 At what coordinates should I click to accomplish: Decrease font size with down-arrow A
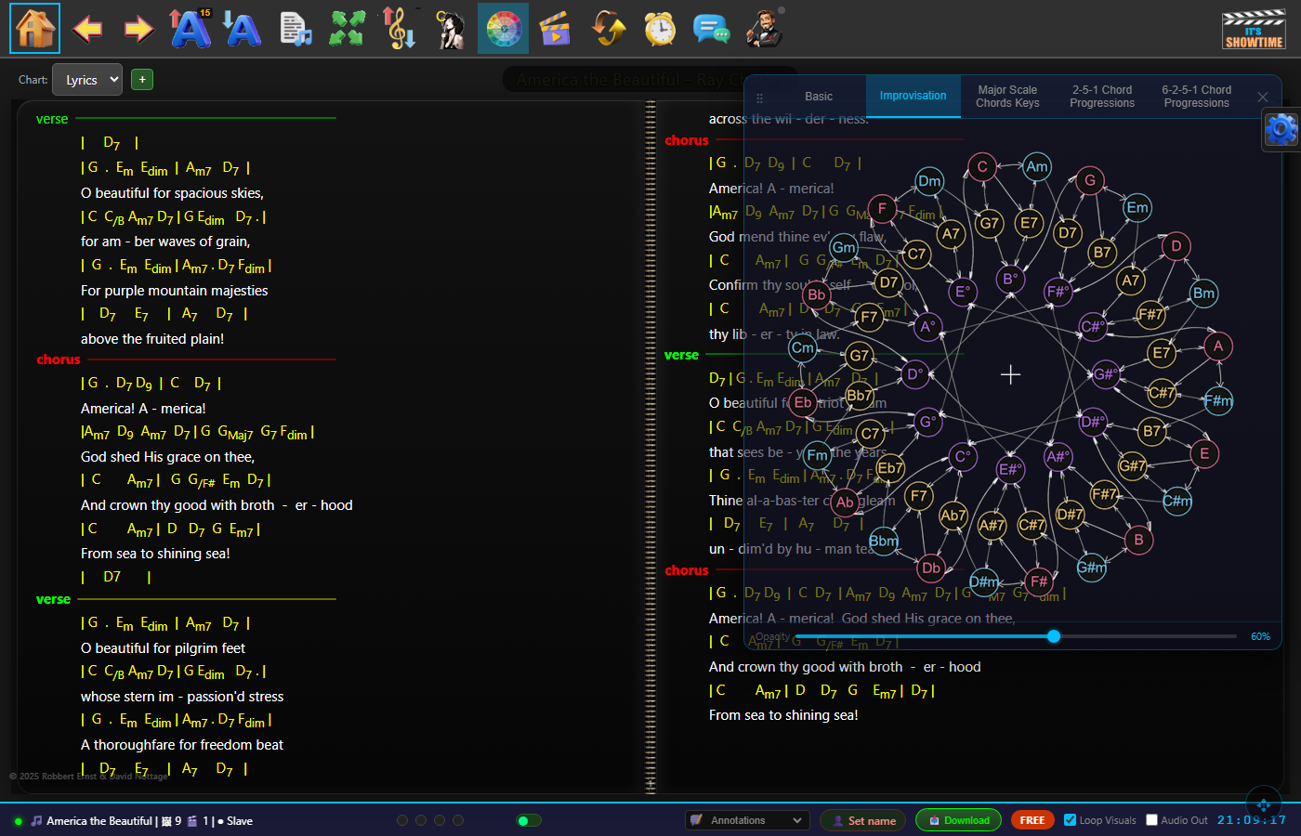pyautogui.click(x=242, y=29)
